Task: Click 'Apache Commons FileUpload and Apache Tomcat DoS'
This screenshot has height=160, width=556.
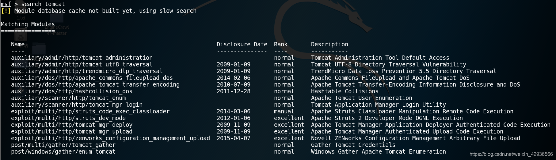Action: coord(390,78)
